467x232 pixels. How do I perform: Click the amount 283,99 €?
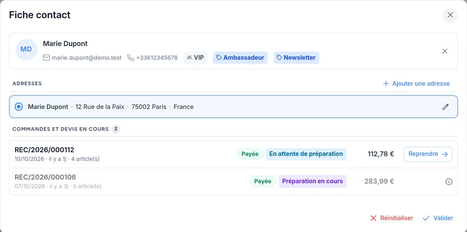379,181
